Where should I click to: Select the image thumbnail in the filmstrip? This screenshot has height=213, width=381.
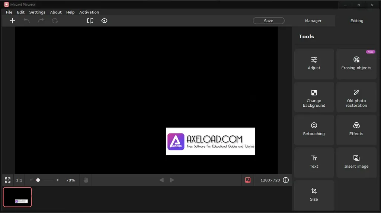(17, 197)
